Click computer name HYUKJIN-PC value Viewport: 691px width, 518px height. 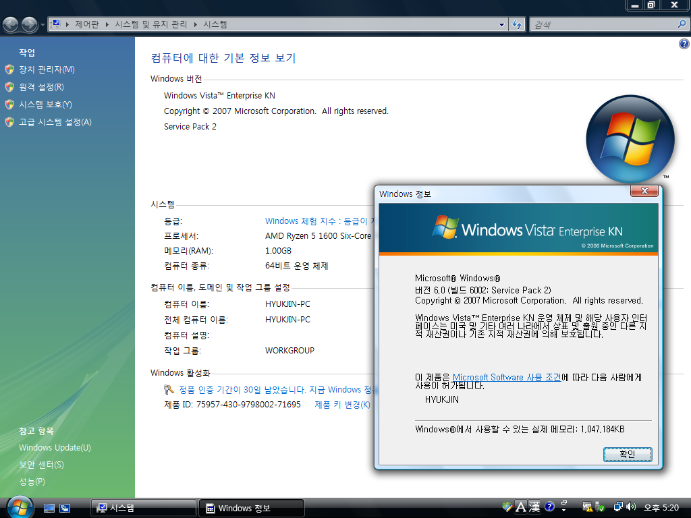[287, 304]
